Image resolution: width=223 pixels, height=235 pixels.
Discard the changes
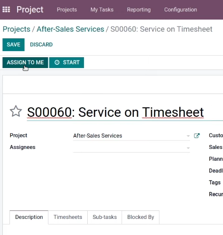click(x=41, y=44)
